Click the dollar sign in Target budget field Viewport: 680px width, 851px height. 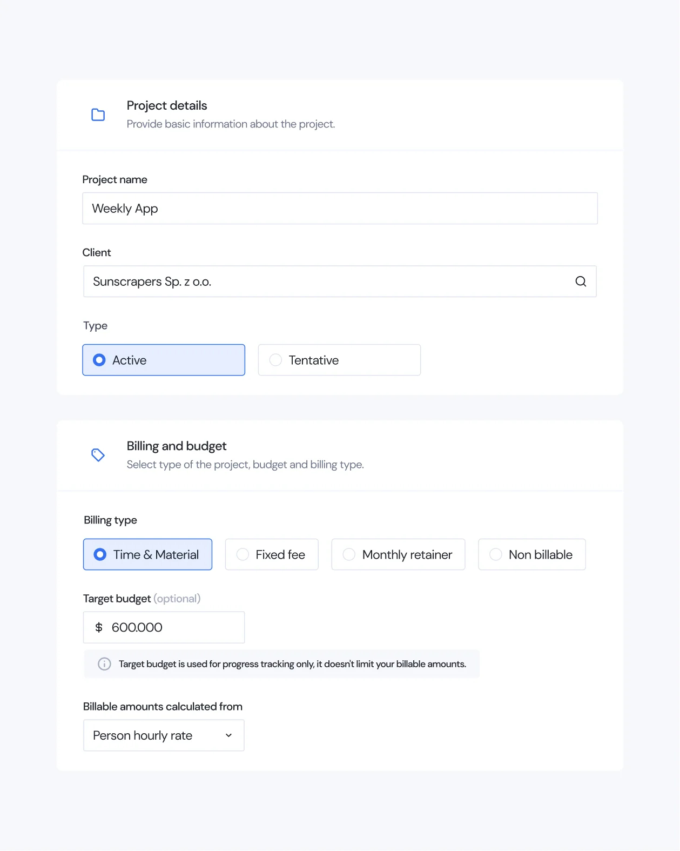click(99, 627)
